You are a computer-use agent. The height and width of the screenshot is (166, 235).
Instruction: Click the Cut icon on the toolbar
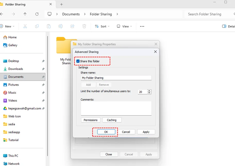coord(25,26)
